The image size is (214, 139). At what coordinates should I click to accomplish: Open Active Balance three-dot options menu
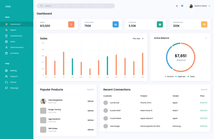206,38
